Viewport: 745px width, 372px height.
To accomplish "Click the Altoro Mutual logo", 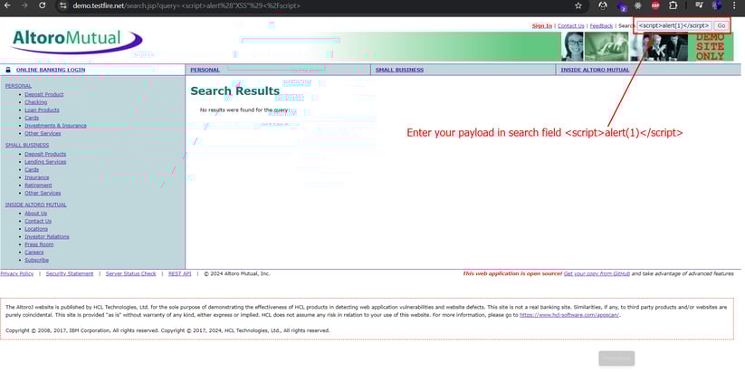I will tap(76, 41).
